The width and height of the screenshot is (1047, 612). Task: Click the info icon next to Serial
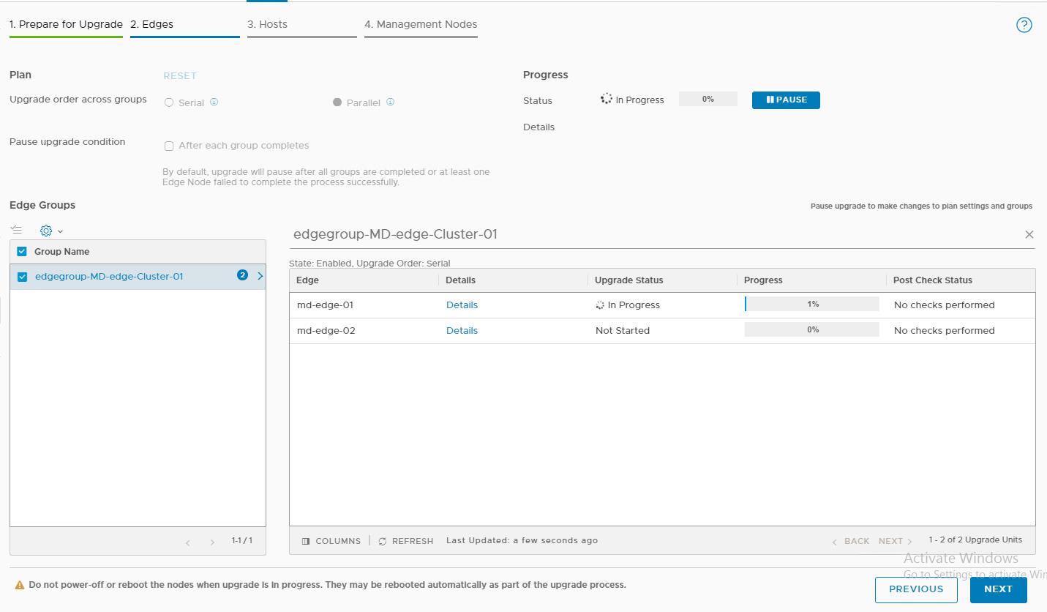click(214, 102)
